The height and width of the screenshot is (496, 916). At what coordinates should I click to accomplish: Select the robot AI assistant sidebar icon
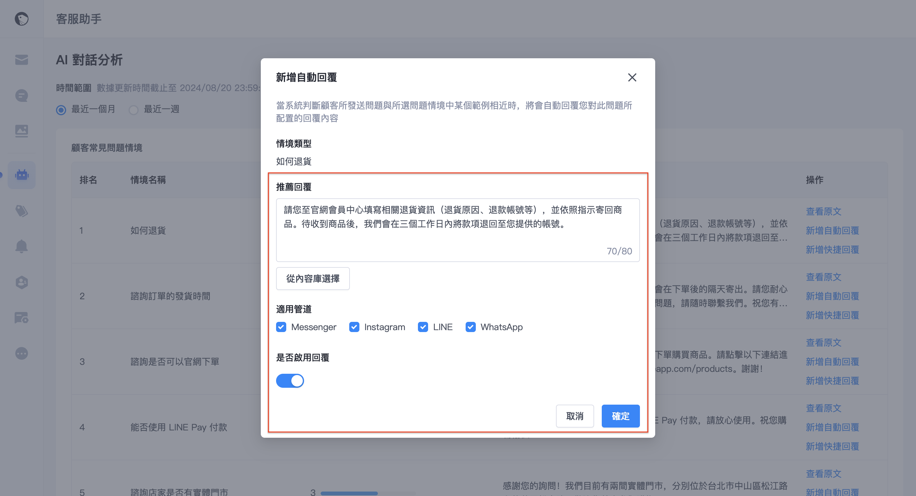click(21, 175)
